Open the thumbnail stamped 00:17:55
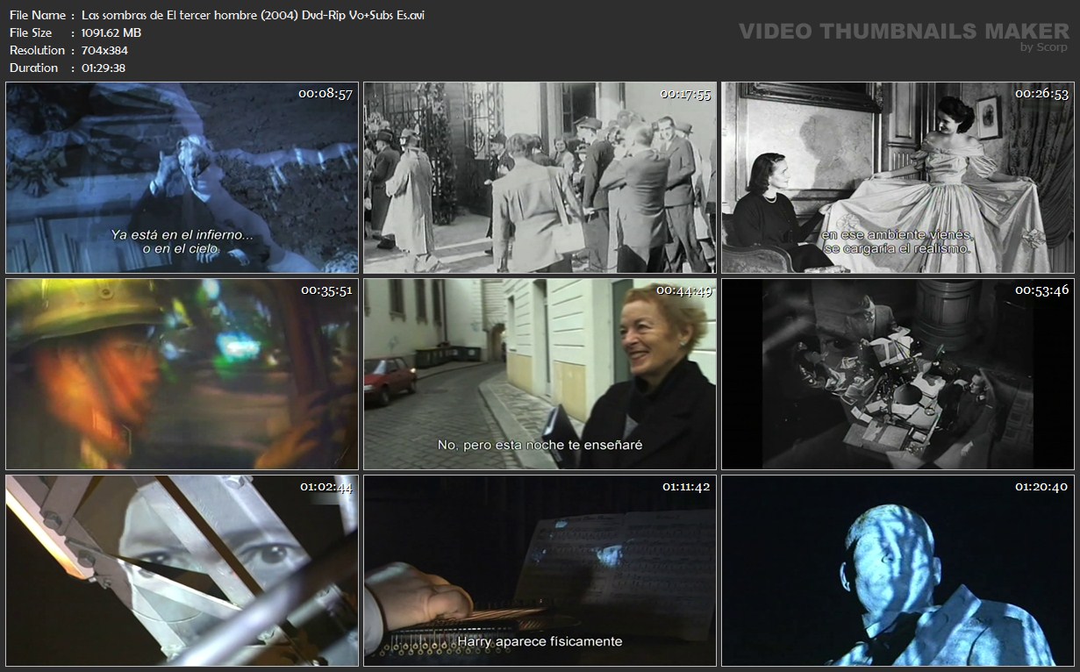 (540, 178)
